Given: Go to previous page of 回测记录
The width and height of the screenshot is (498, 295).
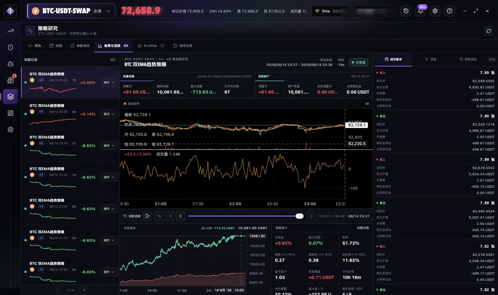Looking at the screenshot, I should pyautogui.click(x=58, y=290).
